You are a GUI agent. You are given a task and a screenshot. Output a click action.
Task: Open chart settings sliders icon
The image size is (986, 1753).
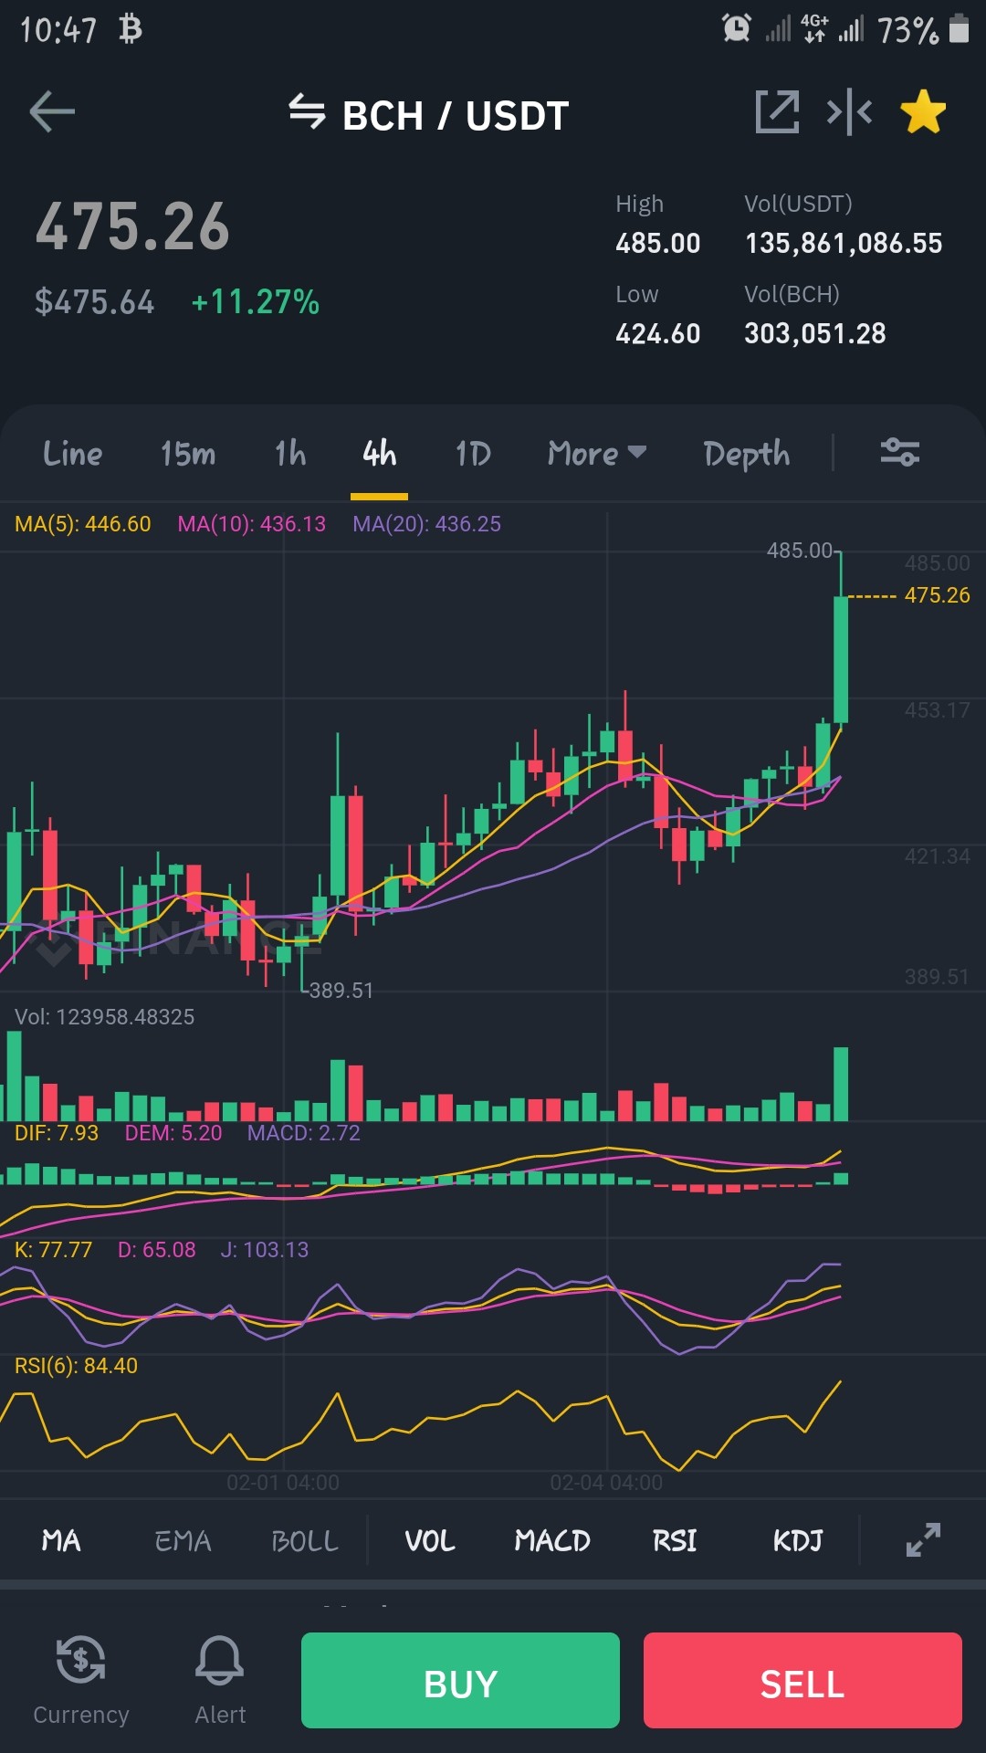pyautogui.click(x=899, y=452)
